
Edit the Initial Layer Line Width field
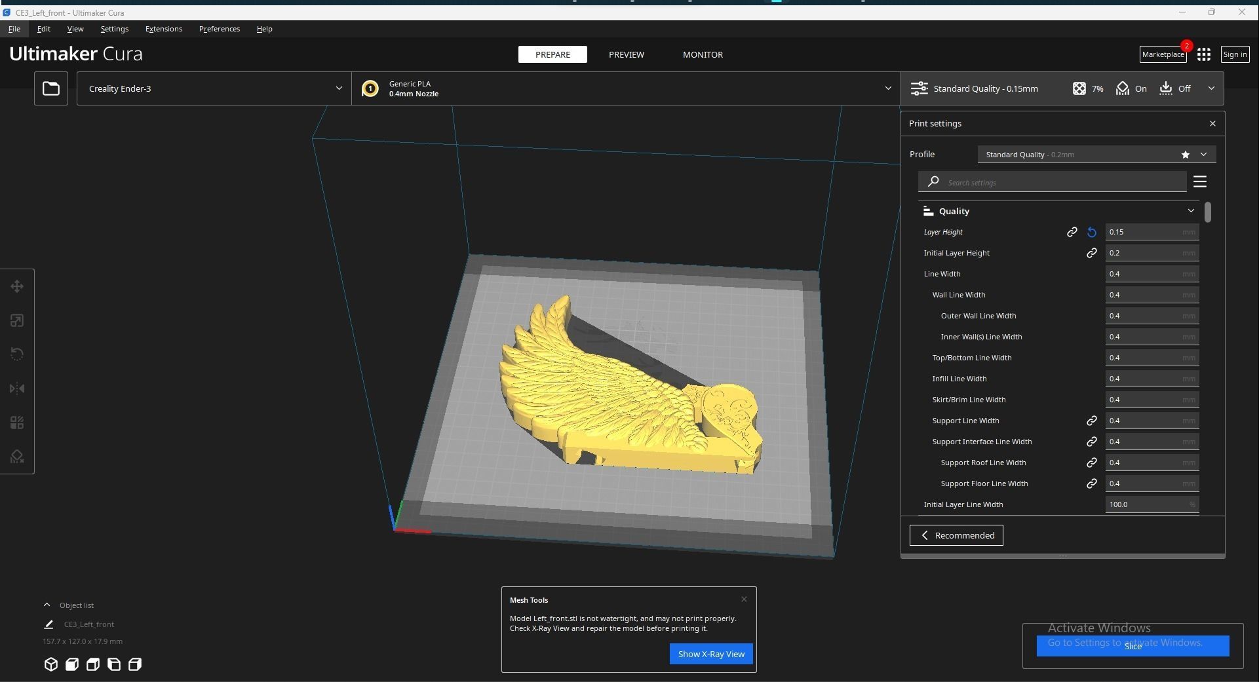click(1152, 504)
